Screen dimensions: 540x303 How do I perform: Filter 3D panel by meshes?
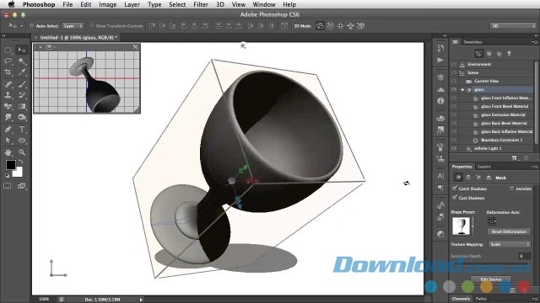(489, 54)
